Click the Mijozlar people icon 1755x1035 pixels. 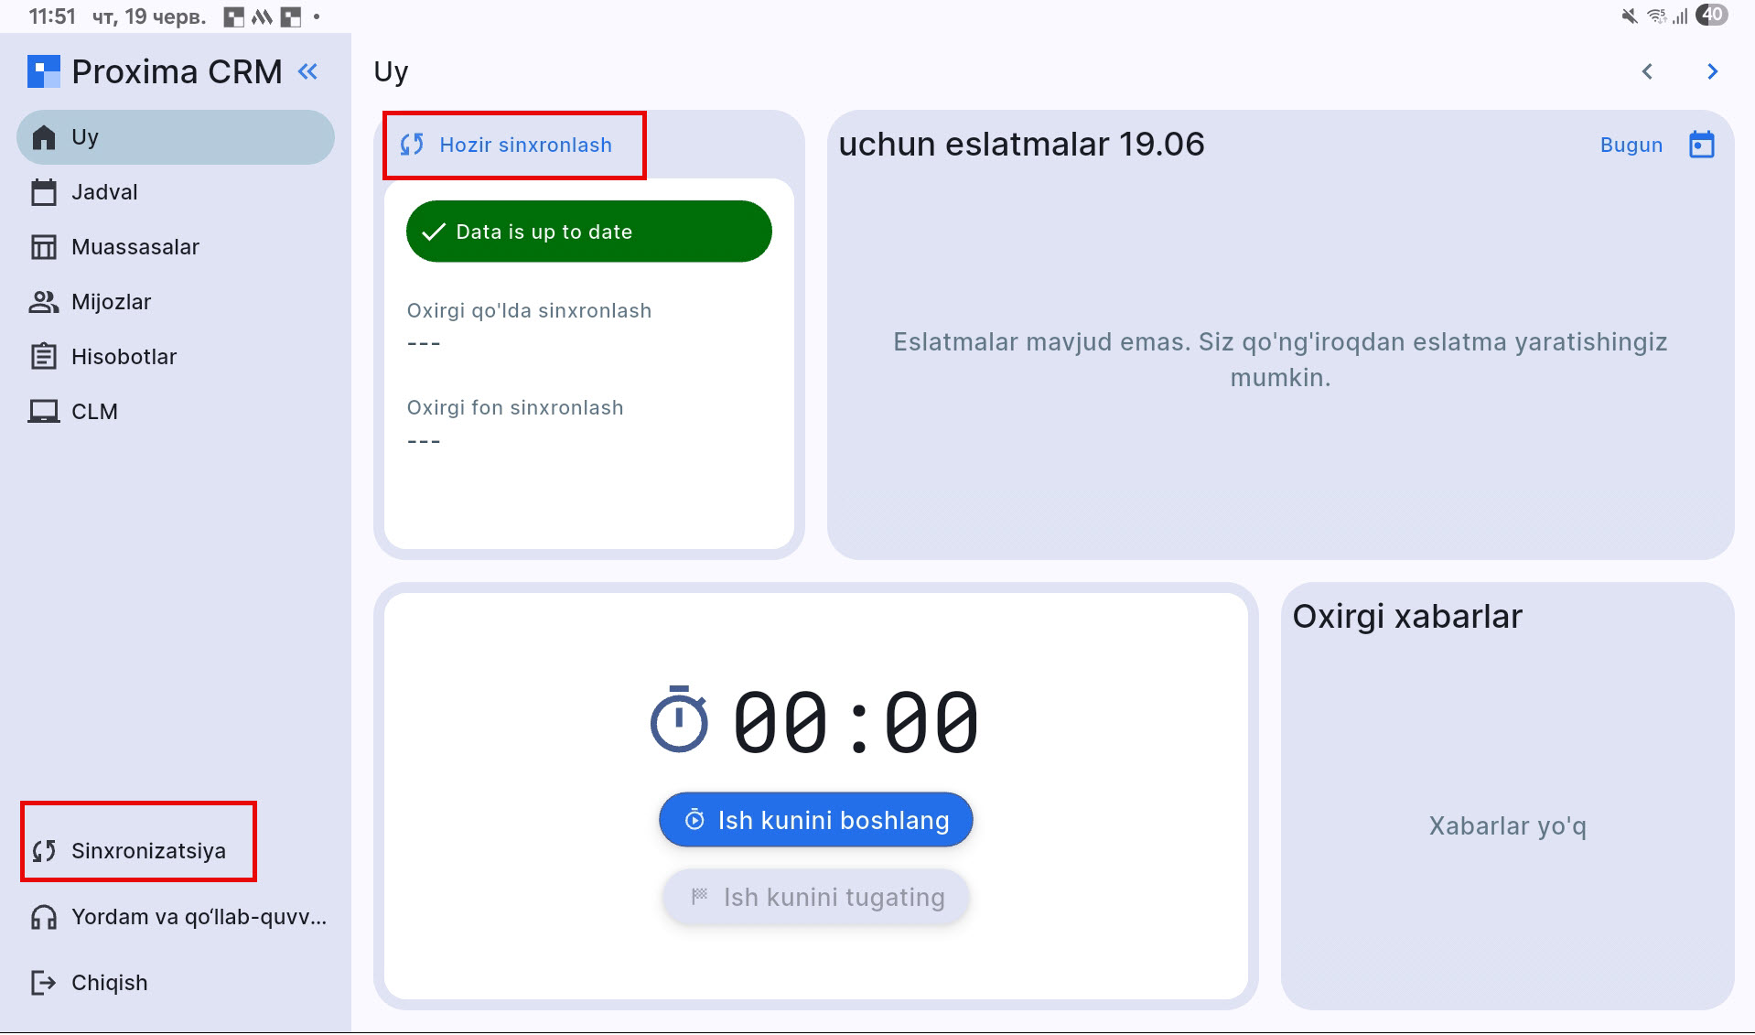coord(43,302)
